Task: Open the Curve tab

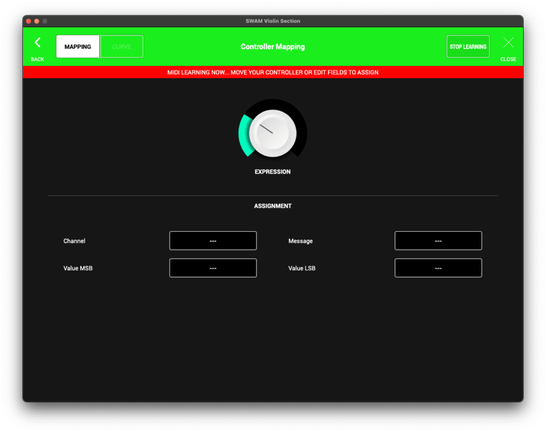Action: click(122, 47)
